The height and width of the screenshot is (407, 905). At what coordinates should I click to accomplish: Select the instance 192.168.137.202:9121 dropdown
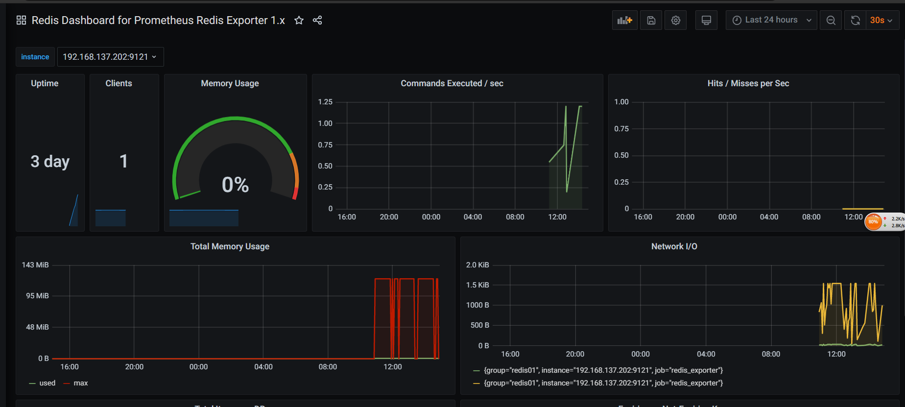(x=110, y=57)
